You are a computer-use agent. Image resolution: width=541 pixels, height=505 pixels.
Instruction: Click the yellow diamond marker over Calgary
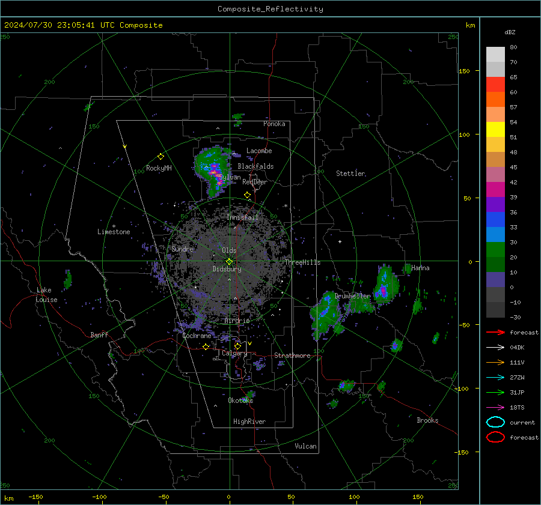[x=237, y=346]
